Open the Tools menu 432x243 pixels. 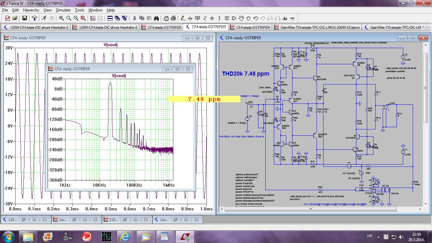pos(79,10)
